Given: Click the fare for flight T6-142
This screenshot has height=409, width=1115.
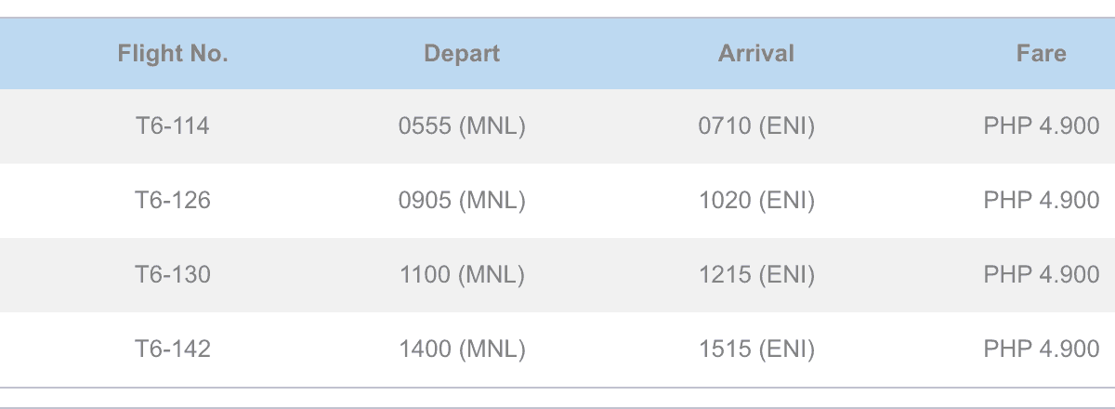Looking at the screenshot, I should click(1041, 350).
